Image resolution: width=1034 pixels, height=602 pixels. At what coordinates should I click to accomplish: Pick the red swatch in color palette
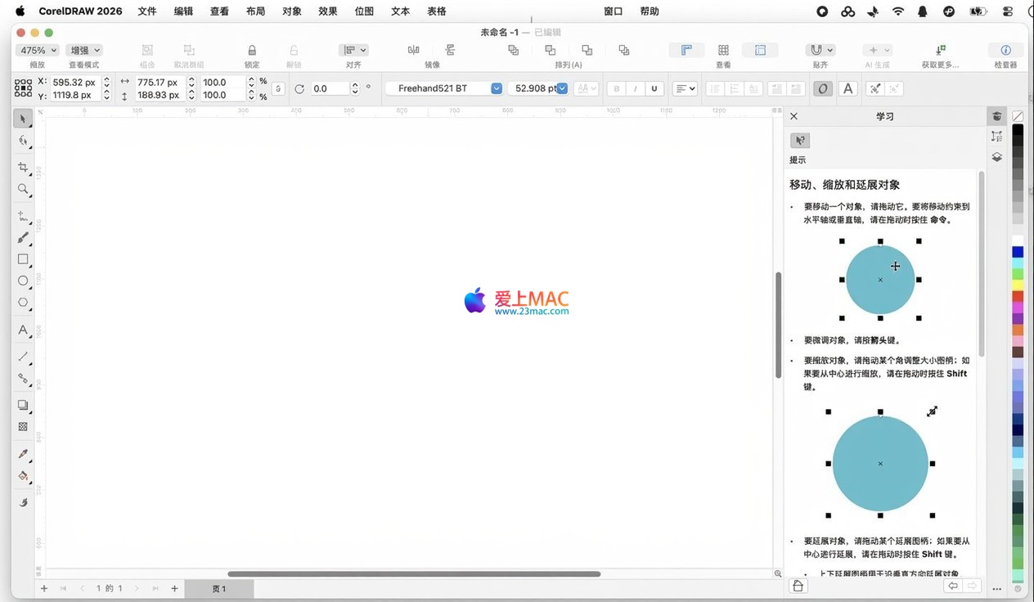(x=1018, y=296)
